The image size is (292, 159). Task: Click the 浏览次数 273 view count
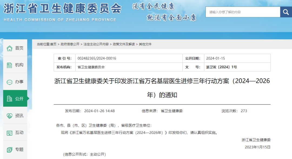pos(234,111)
